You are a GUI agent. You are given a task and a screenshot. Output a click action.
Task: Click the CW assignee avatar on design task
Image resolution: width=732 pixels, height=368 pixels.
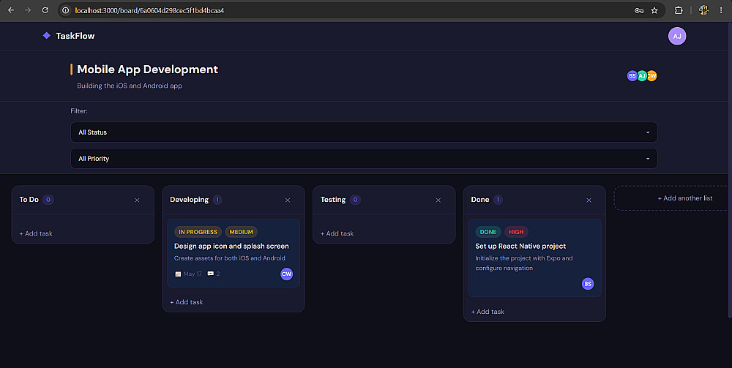click(x=287, y=274)
